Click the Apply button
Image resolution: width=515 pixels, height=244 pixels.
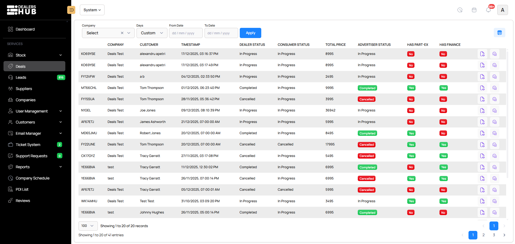250,33
